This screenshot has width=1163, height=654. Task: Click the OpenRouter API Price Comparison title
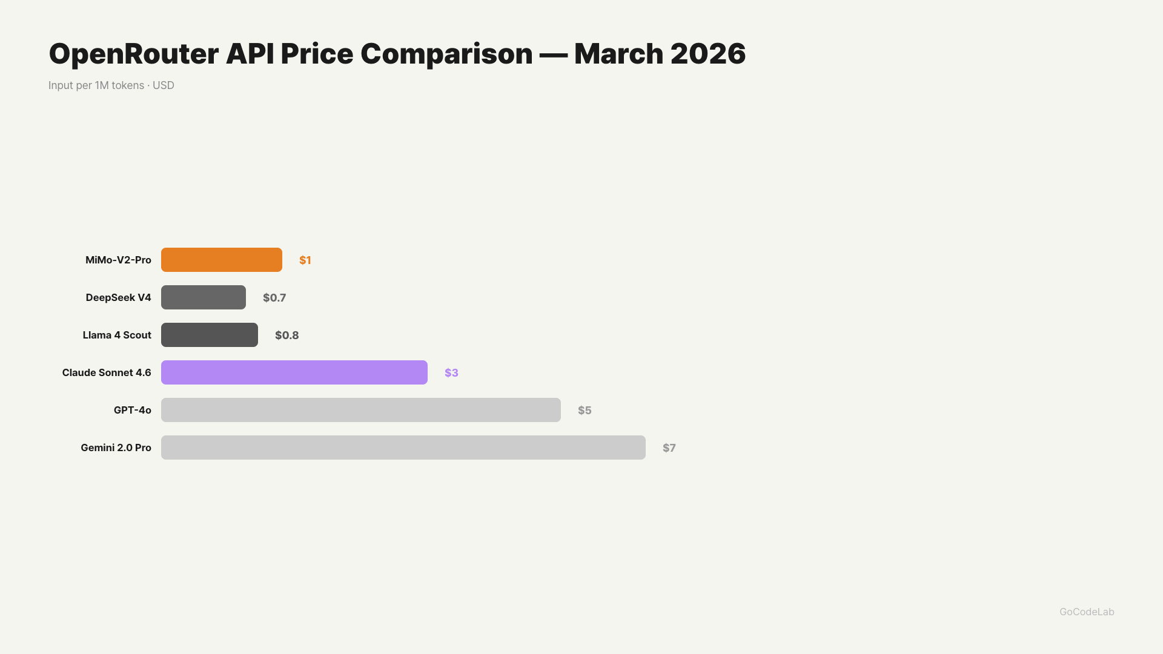point(397,54)
